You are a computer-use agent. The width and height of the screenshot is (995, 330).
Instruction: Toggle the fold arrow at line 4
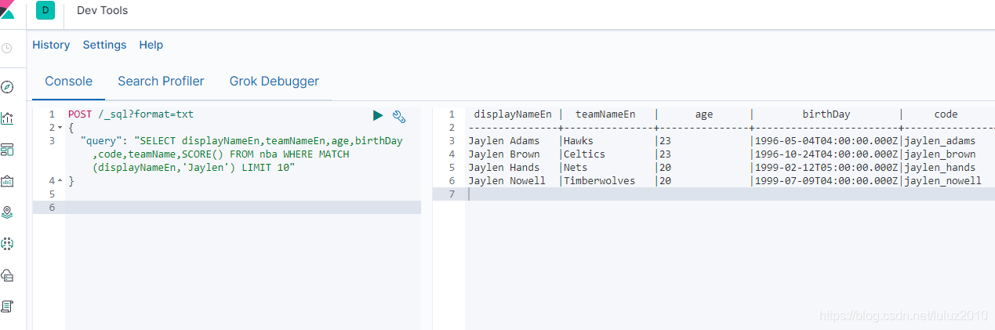coord(60,181)
